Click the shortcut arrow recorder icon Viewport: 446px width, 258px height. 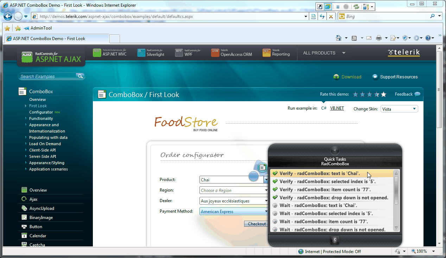click(320, 7)
